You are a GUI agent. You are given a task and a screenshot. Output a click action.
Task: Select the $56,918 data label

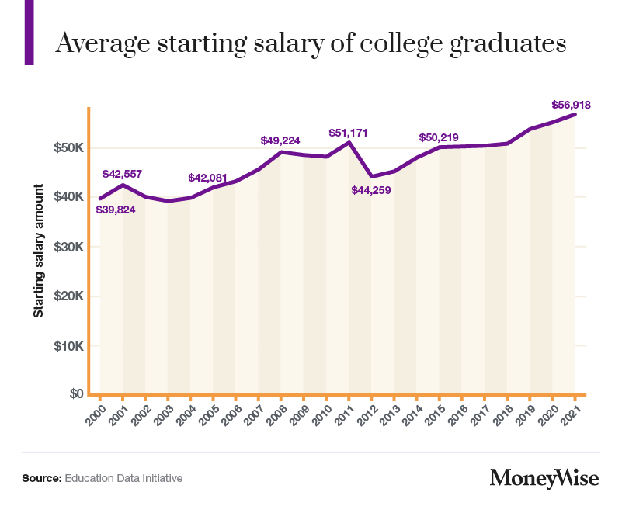click(x=571, y=105)
